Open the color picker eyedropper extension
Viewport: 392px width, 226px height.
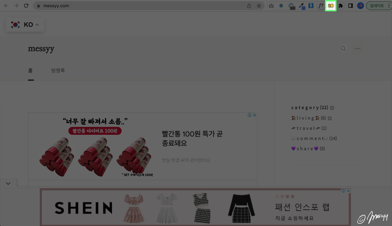[302, 6]
